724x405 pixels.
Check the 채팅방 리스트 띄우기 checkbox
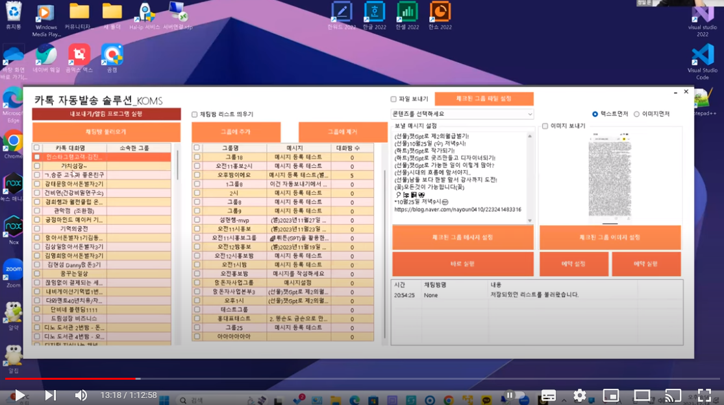[x=194, y=114]
